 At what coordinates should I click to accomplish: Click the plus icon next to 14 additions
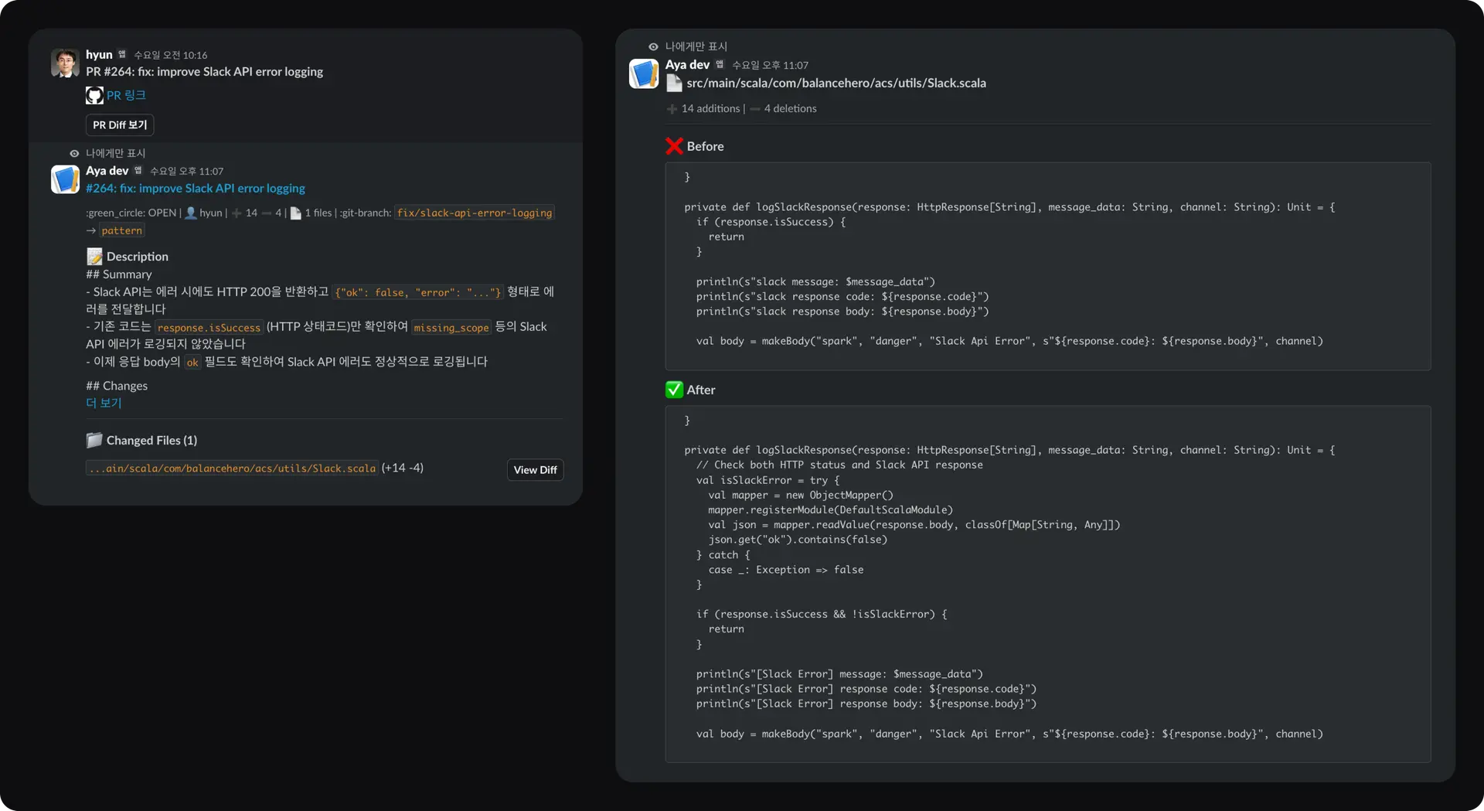(672, 109)
